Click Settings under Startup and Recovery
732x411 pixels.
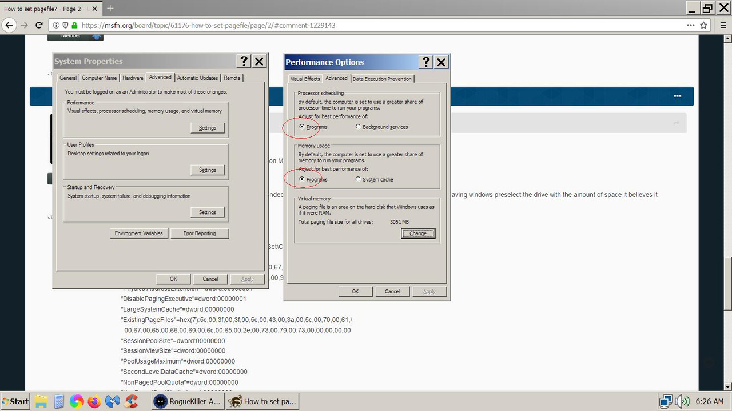coord(208,212)
